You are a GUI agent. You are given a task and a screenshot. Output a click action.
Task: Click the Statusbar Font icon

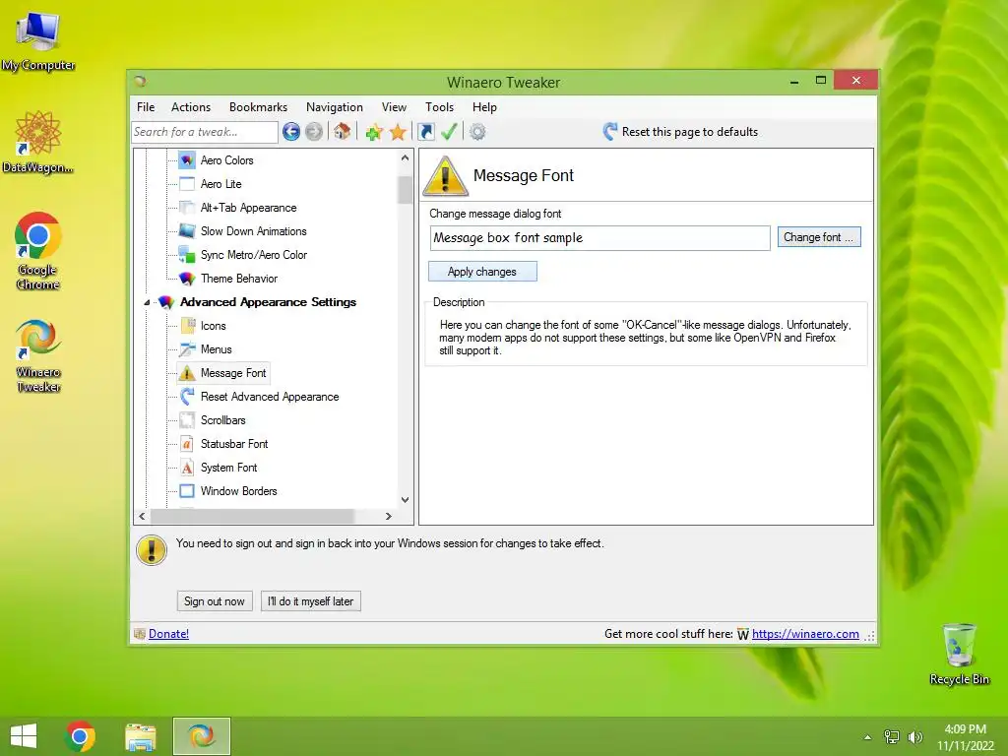tap(187, 444)
